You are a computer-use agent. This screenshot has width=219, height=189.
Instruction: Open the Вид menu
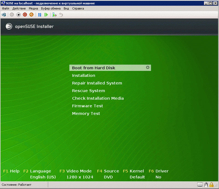tap(66, 8)
